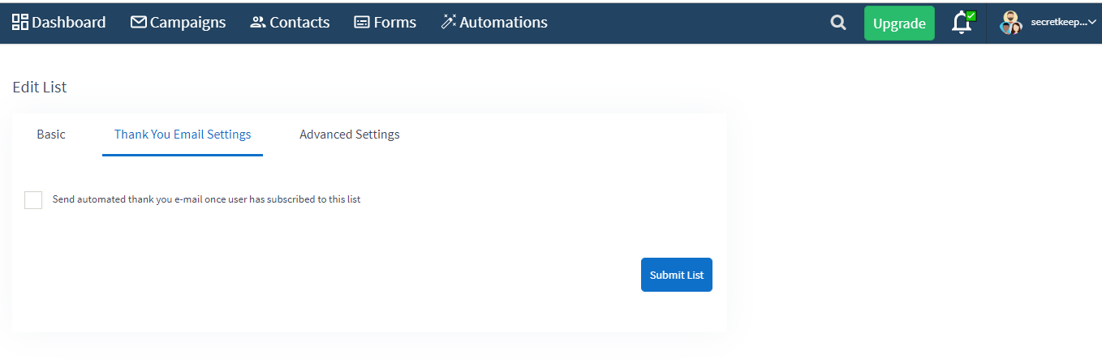The image size is (1102, 359).
Task: Open notifications bell icon
Action: click(x=962, y=22)
